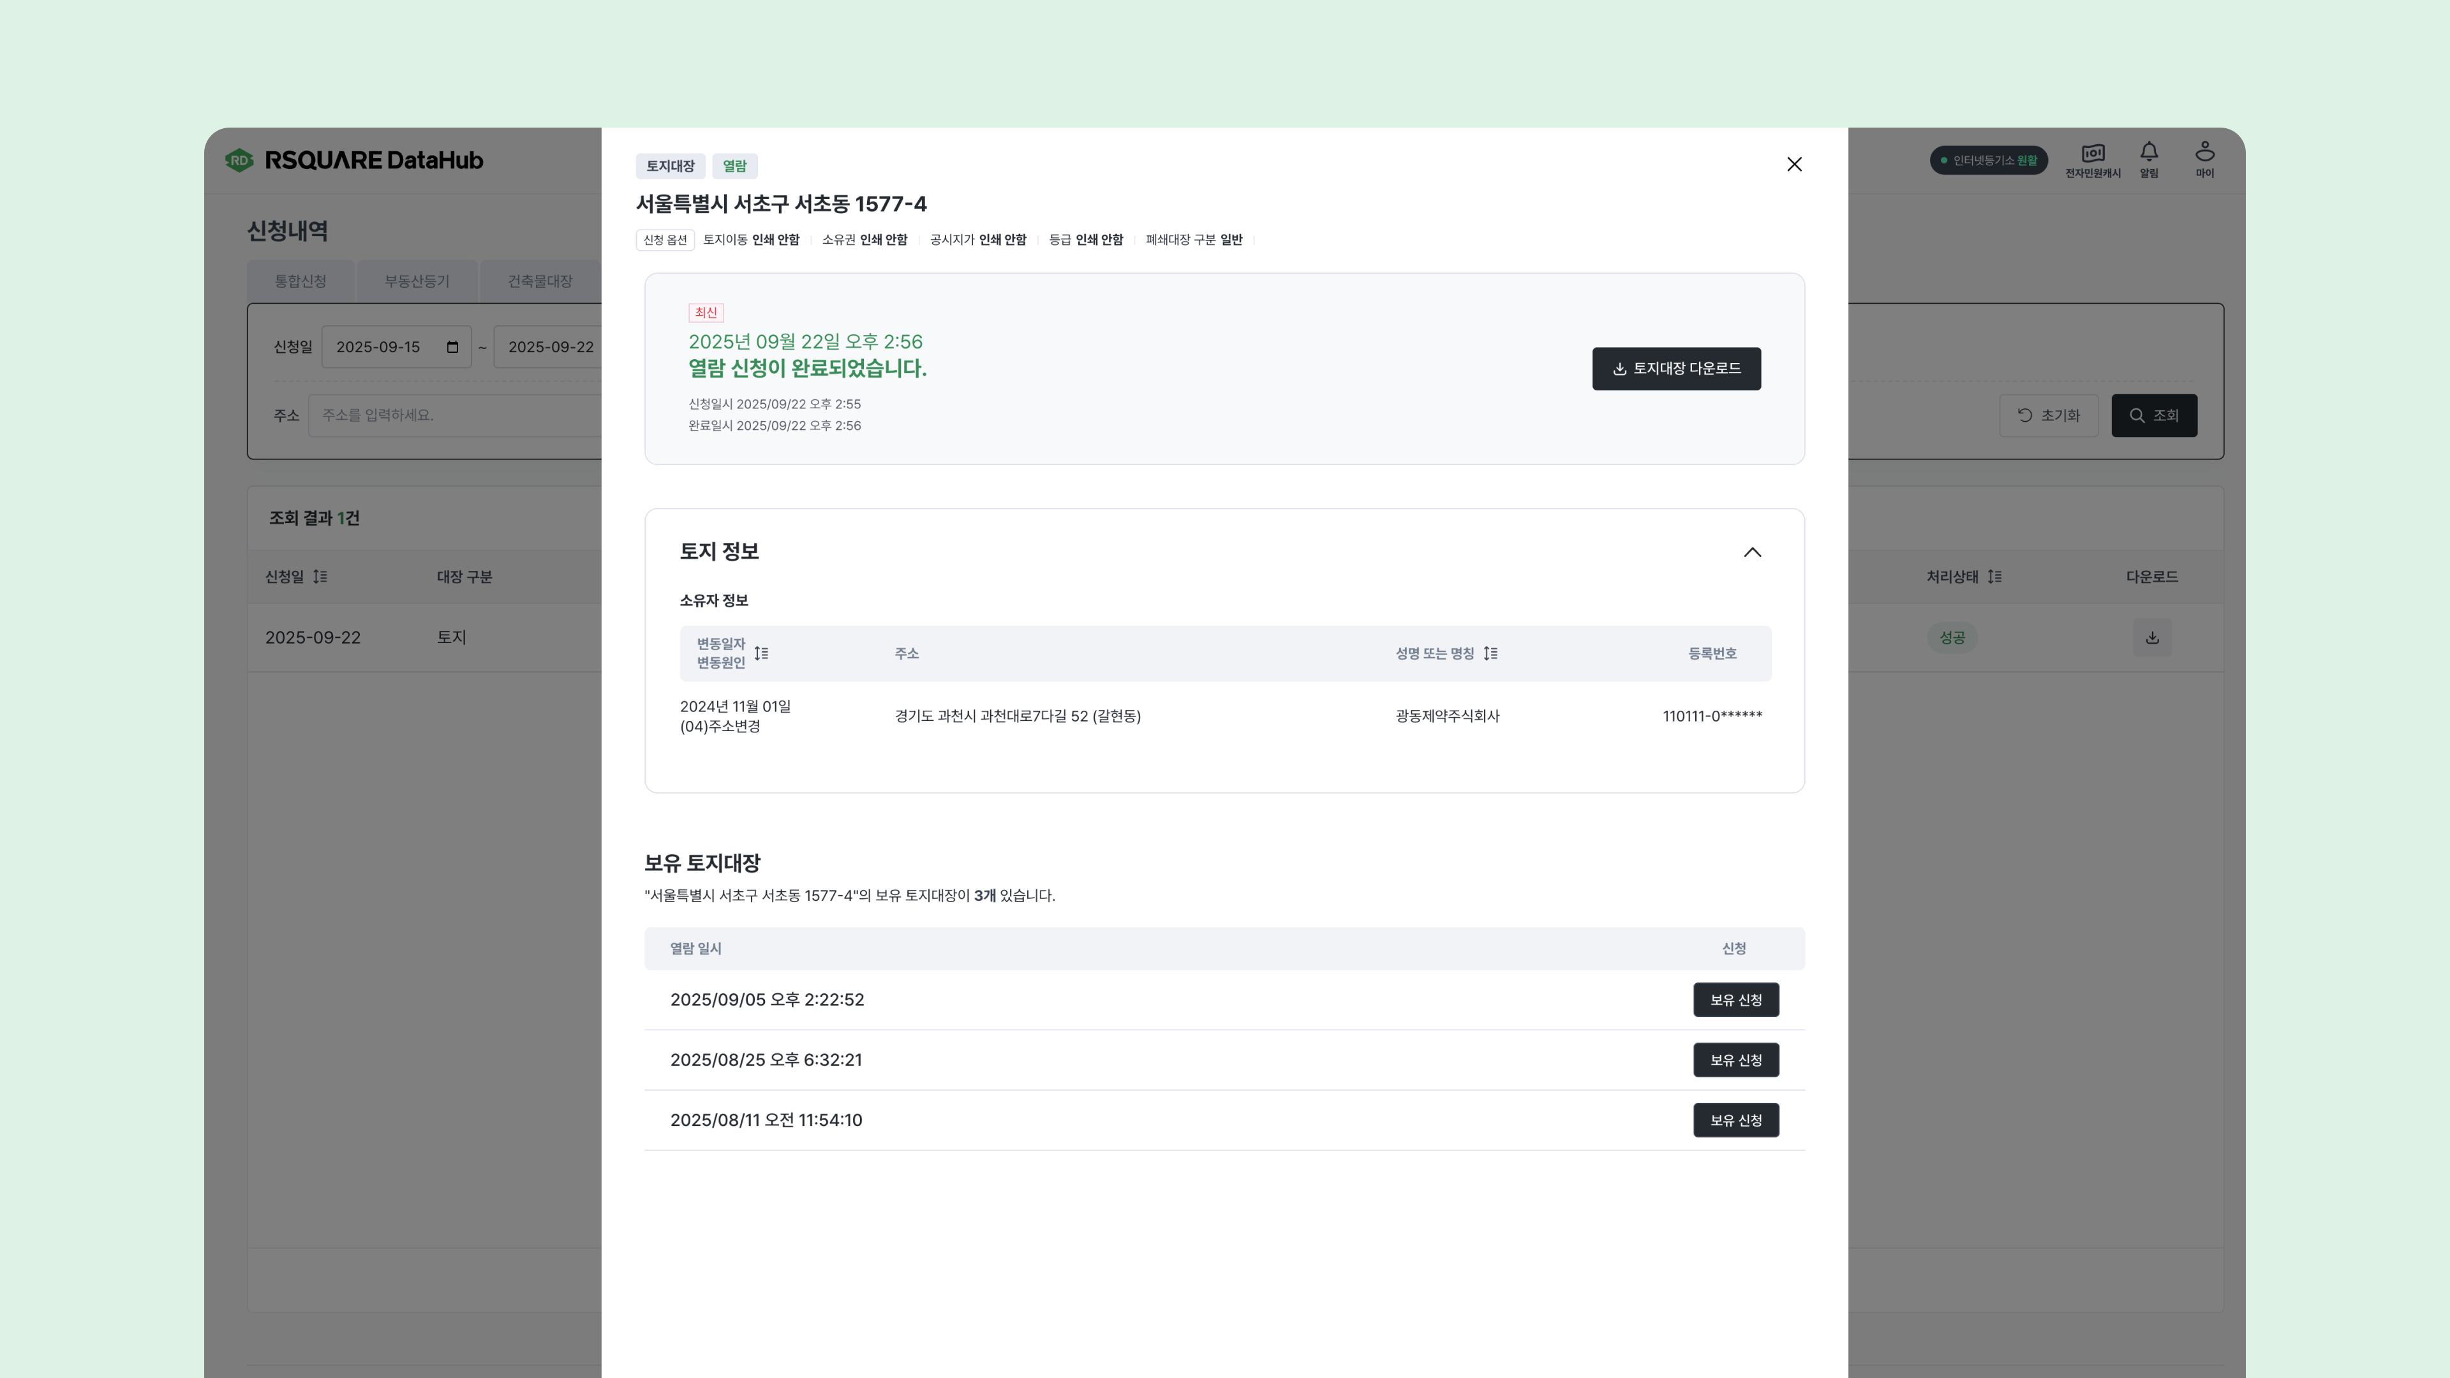Sort results by 처리상태 icon

(1994, 576)
